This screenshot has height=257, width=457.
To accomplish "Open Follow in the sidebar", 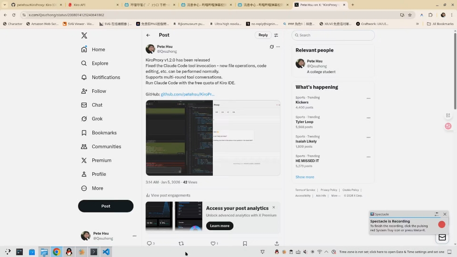I will (x=94, y=91).
